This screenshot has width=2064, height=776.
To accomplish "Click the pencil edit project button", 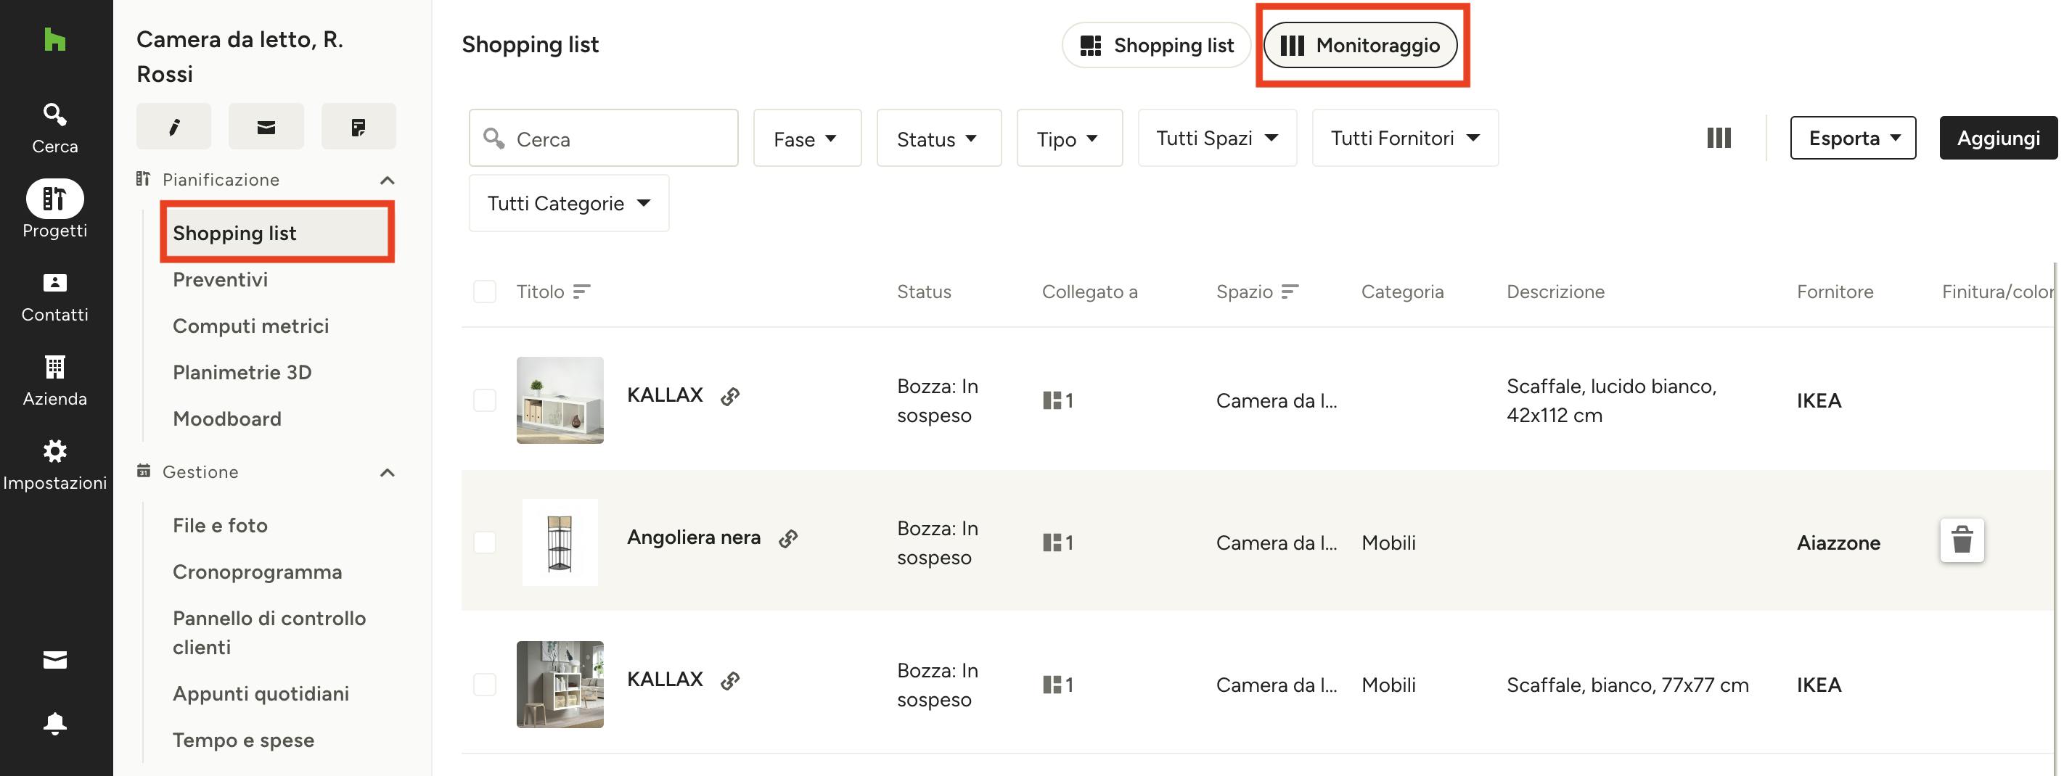I will click(x=174, y=126).
